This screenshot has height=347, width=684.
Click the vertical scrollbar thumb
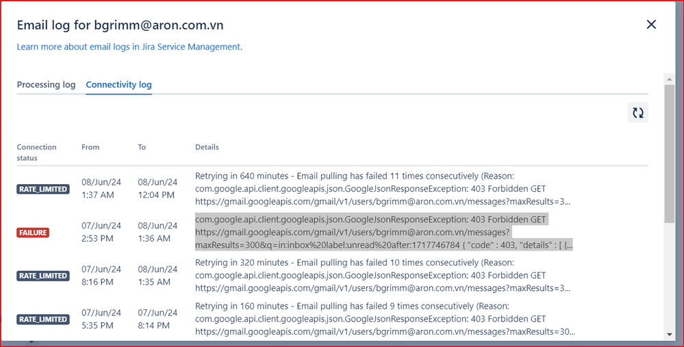pyautogui.click(x=669, y=154)
